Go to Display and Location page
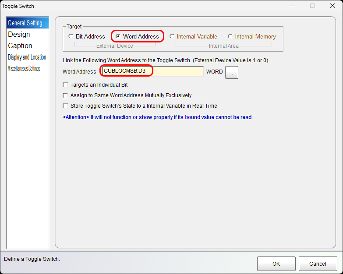343x274 pixels. click(27, 57)
